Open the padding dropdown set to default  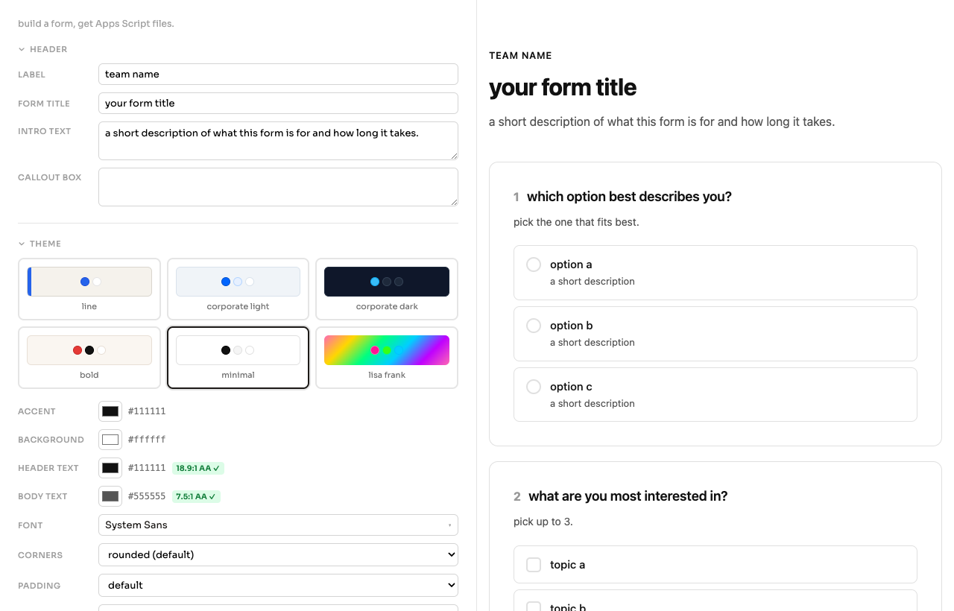(278, 585)
